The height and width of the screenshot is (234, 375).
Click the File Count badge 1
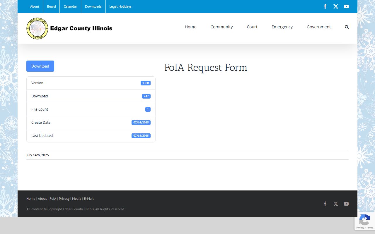tap(148, 109)
